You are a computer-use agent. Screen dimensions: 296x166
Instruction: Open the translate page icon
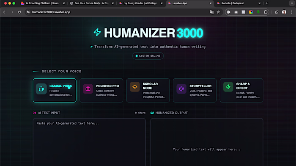pyautogui.click(x=211, y=12)
